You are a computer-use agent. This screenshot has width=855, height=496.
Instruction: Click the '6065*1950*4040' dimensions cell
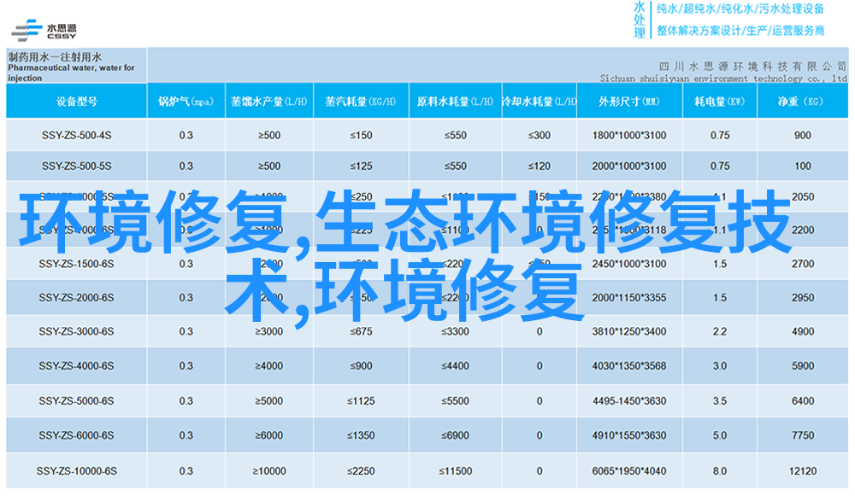coord(629,471)
